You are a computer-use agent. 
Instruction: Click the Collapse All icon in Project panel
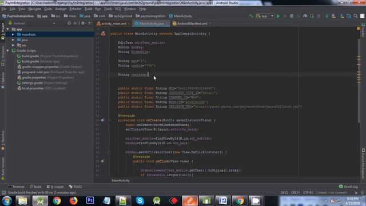click(75, 23)
